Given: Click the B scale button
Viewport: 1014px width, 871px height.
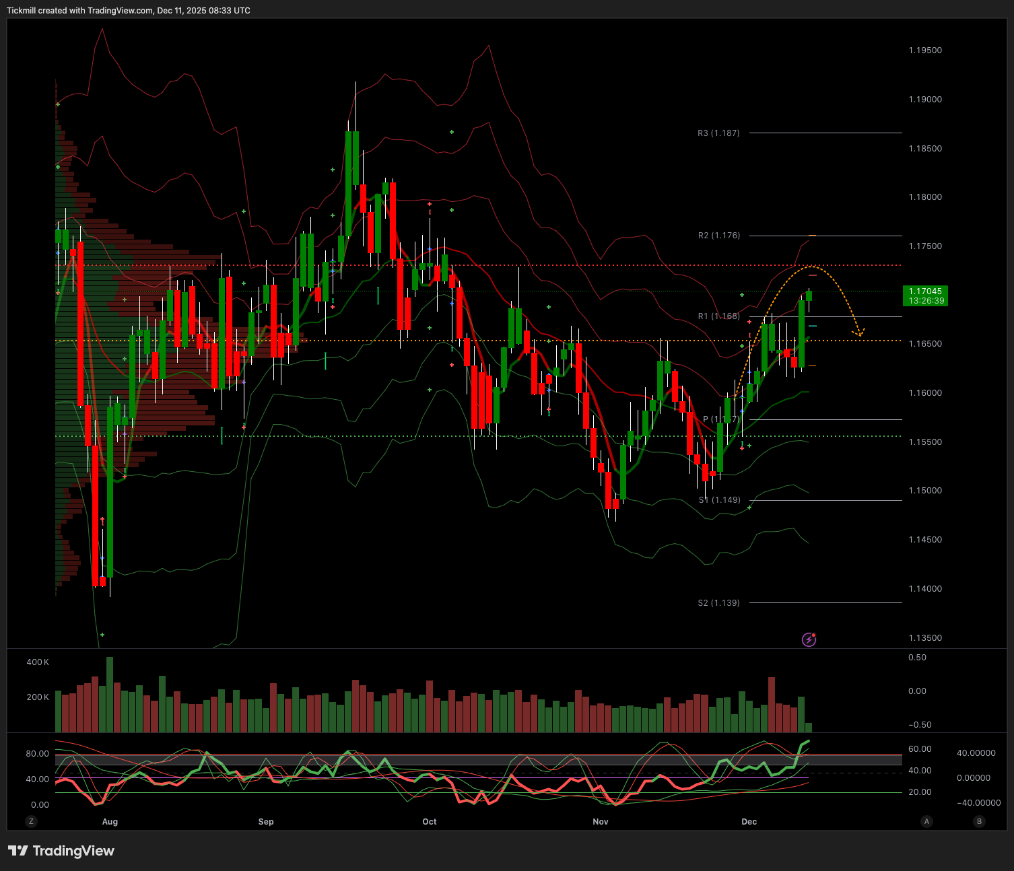Looking at the screenshot, I should pos(979,821).
